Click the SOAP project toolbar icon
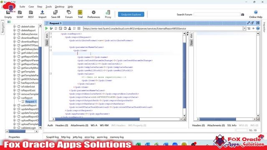The height and width of the screenshot is (150, 267). tap(20, 12)
